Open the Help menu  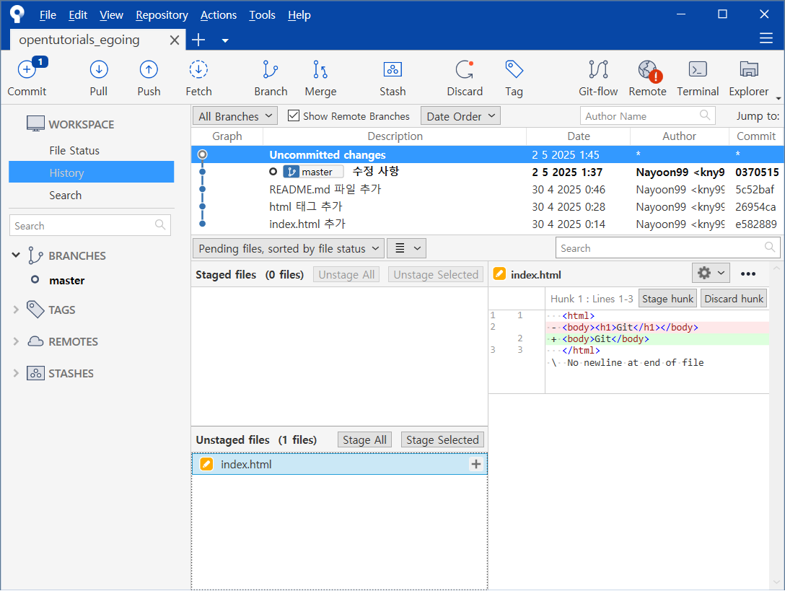click(299, 15)
